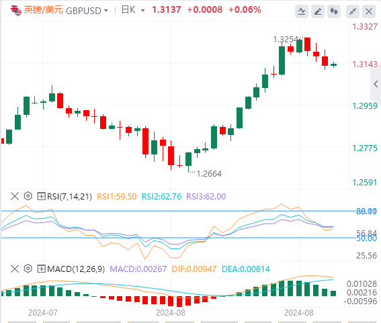Click the -0.00596 MACD axis label
Image resolution: width=381 pixels, height=323 pixels.
click(x=360, y=302)
